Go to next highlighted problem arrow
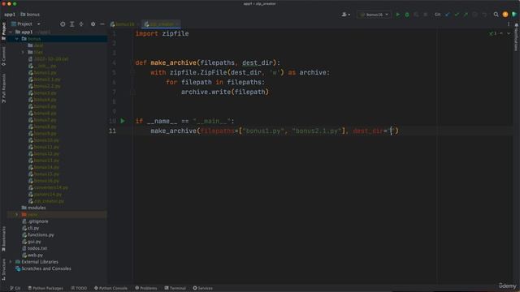This screenshot has width=520, height=292. [509, 33]
